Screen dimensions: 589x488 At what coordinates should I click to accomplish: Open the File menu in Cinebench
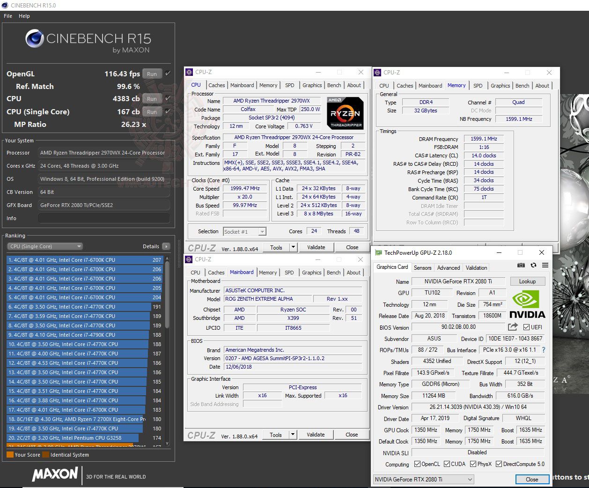pyautogui.click(x=8, y=16)
